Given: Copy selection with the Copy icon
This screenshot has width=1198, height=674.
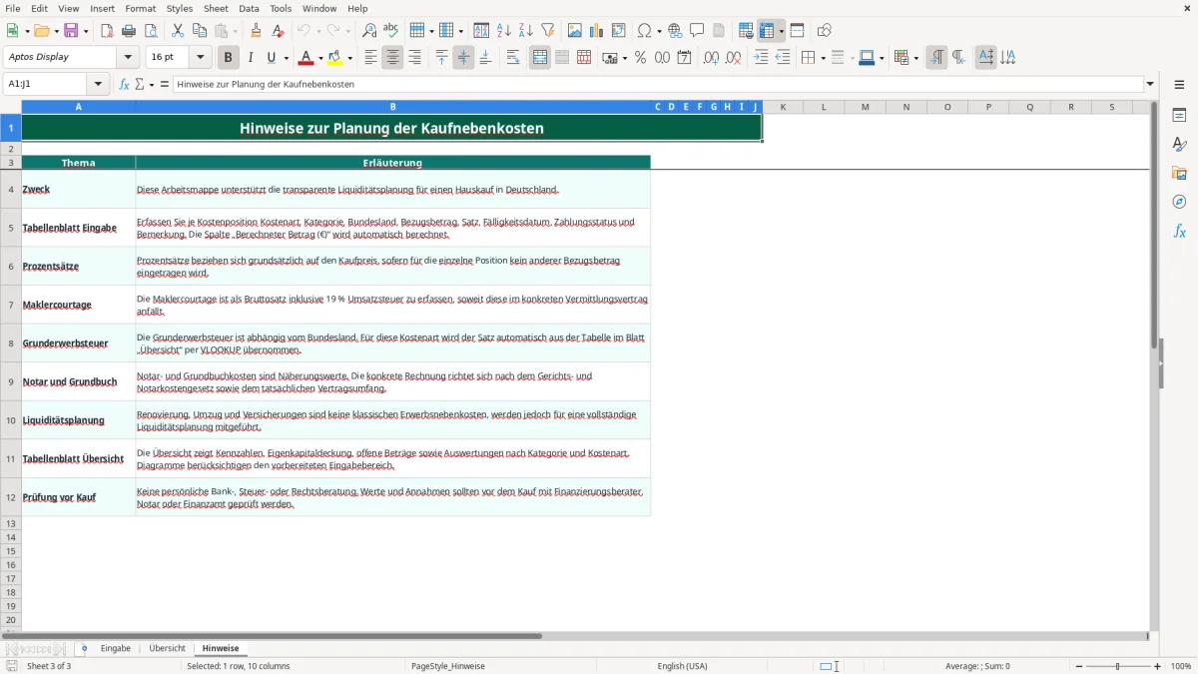Looking at the screenshot, I should pos(200,31).
